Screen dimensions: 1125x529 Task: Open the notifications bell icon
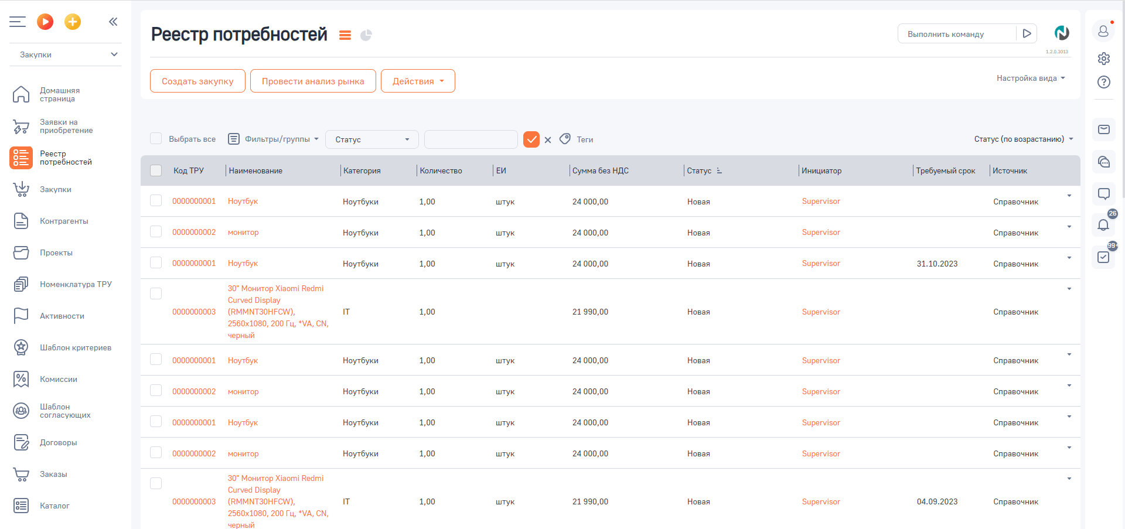pyautogui.click(x=1103, y=225)
